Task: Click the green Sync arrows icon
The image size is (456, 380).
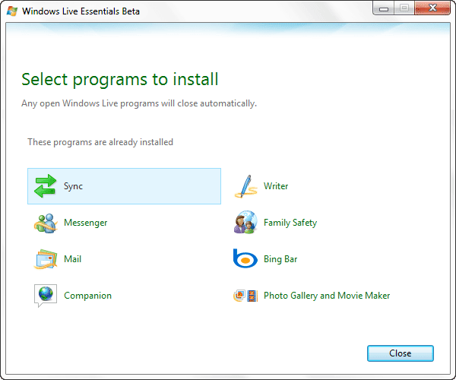Action: coord(45,185)
